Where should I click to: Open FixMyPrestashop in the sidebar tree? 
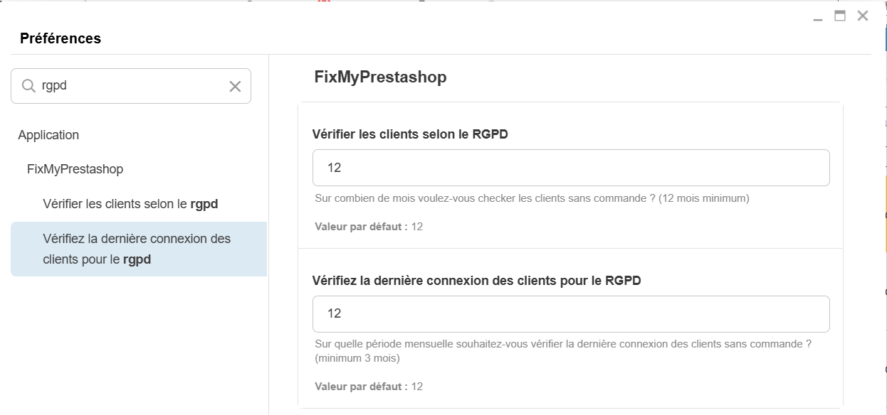[x=75, y=169]
